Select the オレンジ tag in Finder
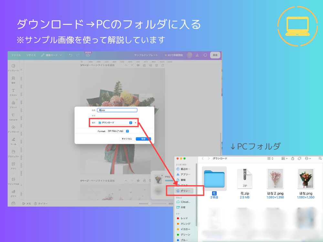This screenshot has height=242, width=323. [183, 224]
